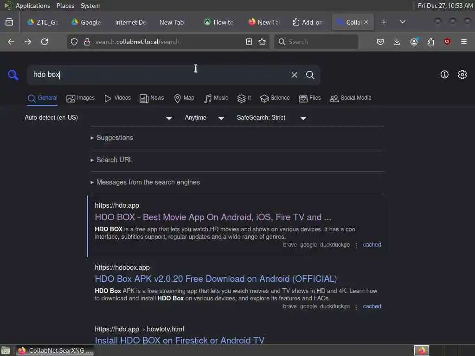Viewport: 475px width, 356px height.
Task: Focus the Firefox Search box
Action: [x=316, y=42]
